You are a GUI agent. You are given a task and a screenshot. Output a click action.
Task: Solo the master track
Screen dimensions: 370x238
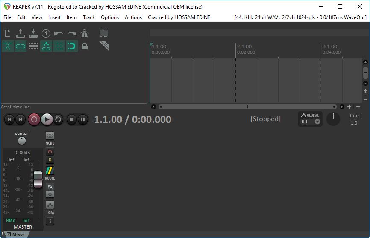[50, 160]
